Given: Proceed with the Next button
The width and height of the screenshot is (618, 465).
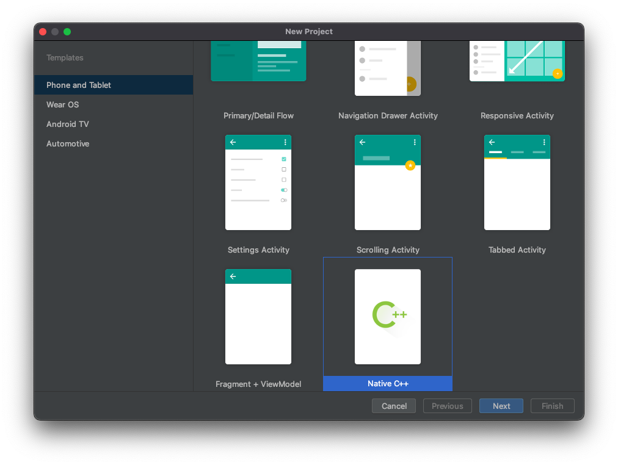Looking at the screenshot, I should (x=501, y=406).
